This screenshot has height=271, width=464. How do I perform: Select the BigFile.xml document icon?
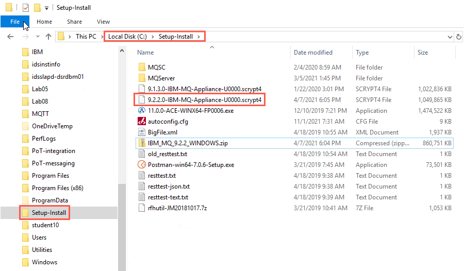(x=142, y=132)
